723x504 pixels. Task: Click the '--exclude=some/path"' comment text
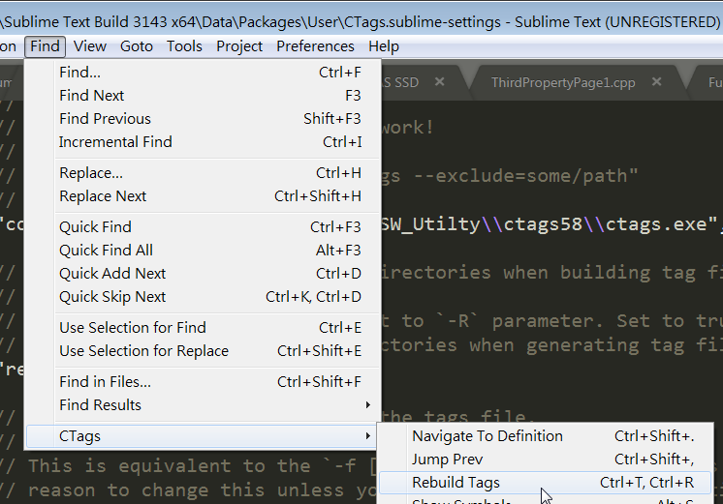(525, 176)
